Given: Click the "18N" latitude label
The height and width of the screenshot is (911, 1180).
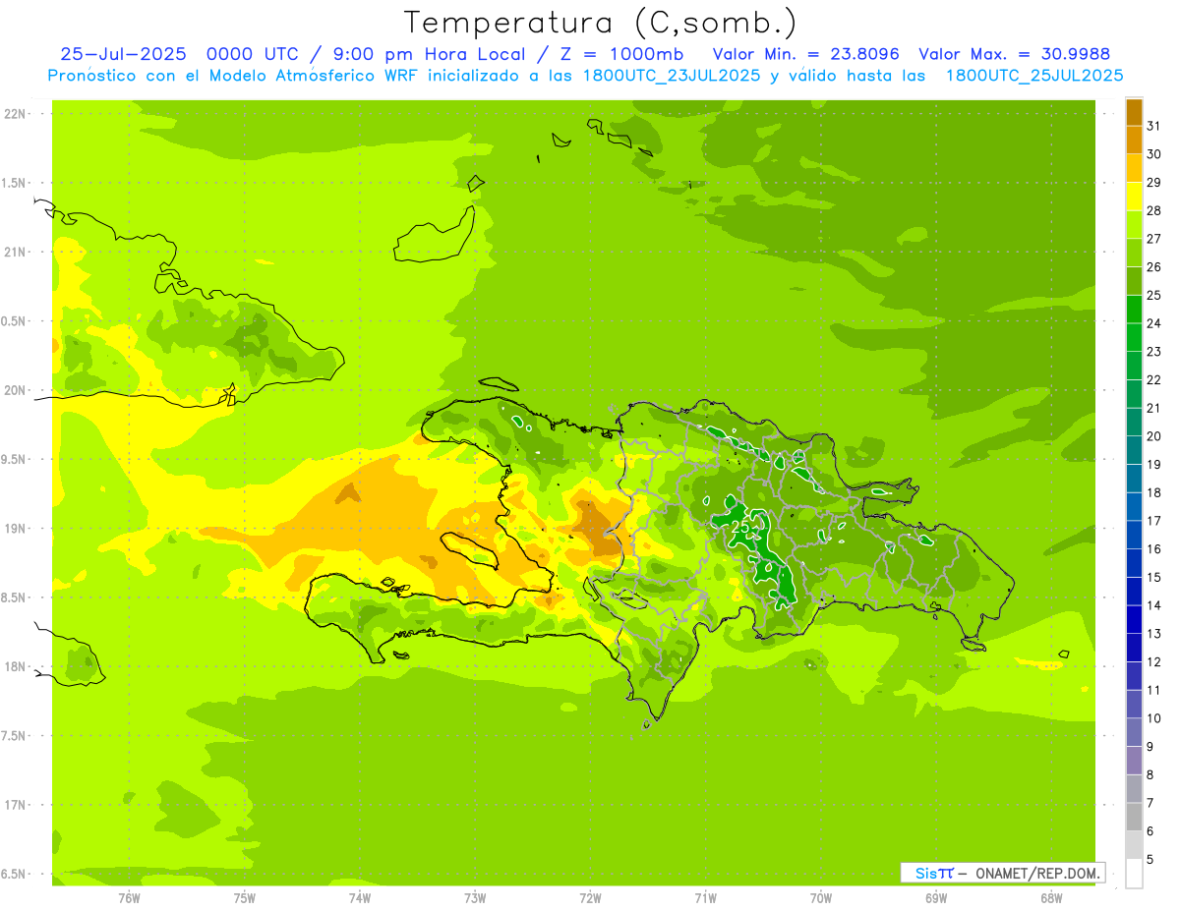Looking at the screenshot, I should pyautogui.click(x=15, y=667).
